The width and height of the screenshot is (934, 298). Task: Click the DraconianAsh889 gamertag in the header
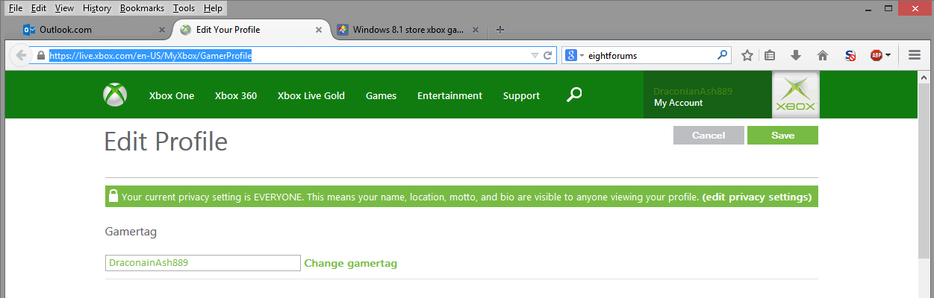pos(693,91)
